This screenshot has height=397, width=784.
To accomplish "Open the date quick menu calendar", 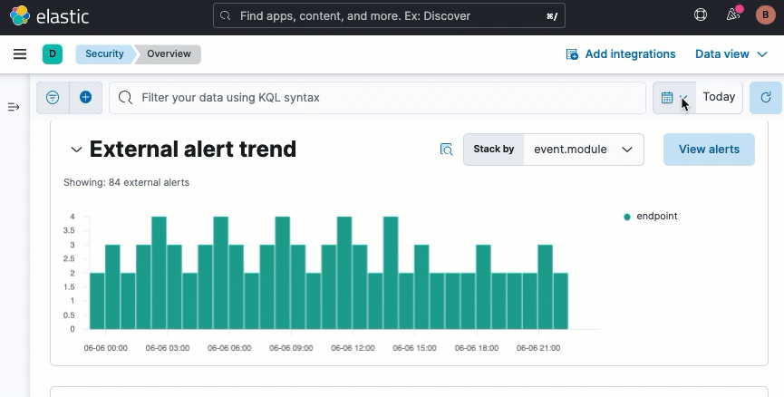I will [673, 97].
